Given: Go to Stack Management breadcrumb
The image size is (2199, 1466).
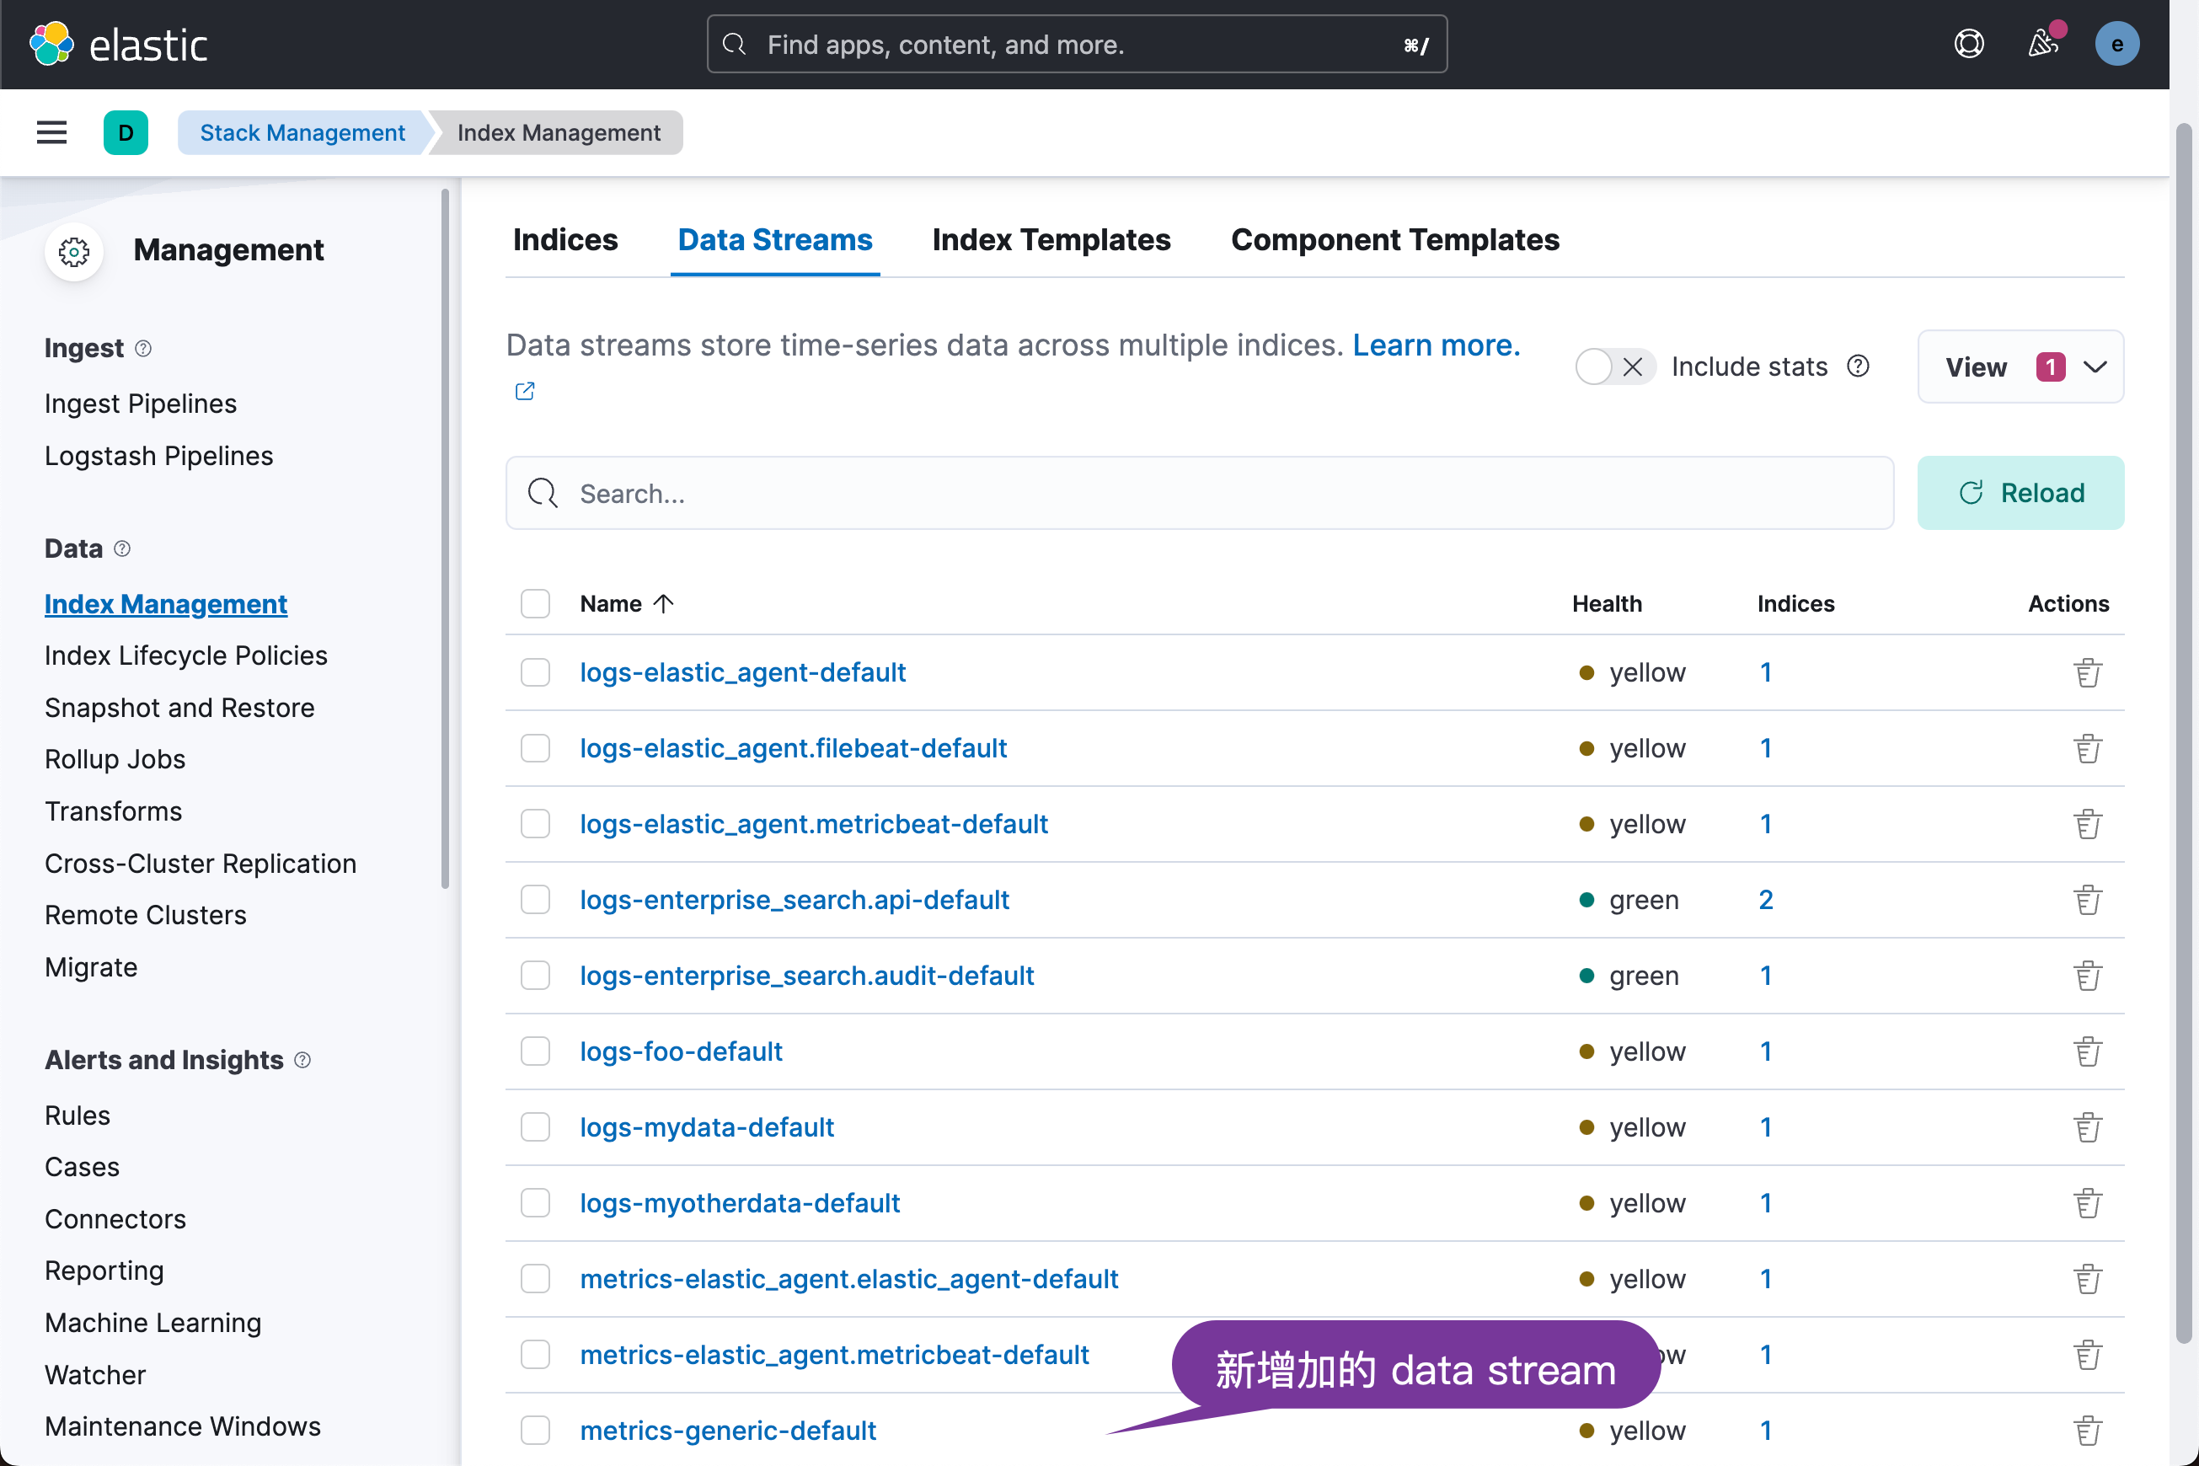Looking at the screenshot, I should (x=302, y=133).
